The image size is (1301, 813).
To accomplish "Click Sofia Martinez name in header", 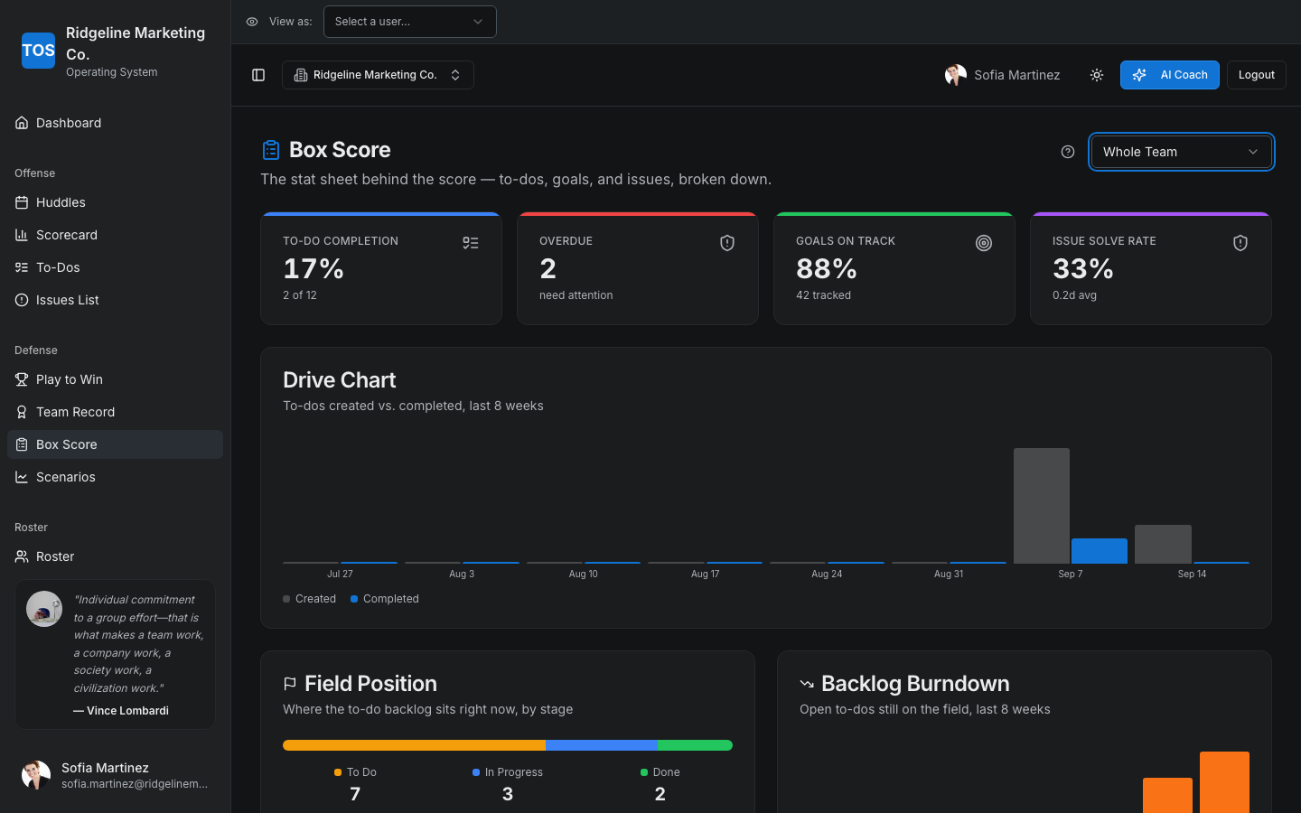I will [x=1017, y=75].
